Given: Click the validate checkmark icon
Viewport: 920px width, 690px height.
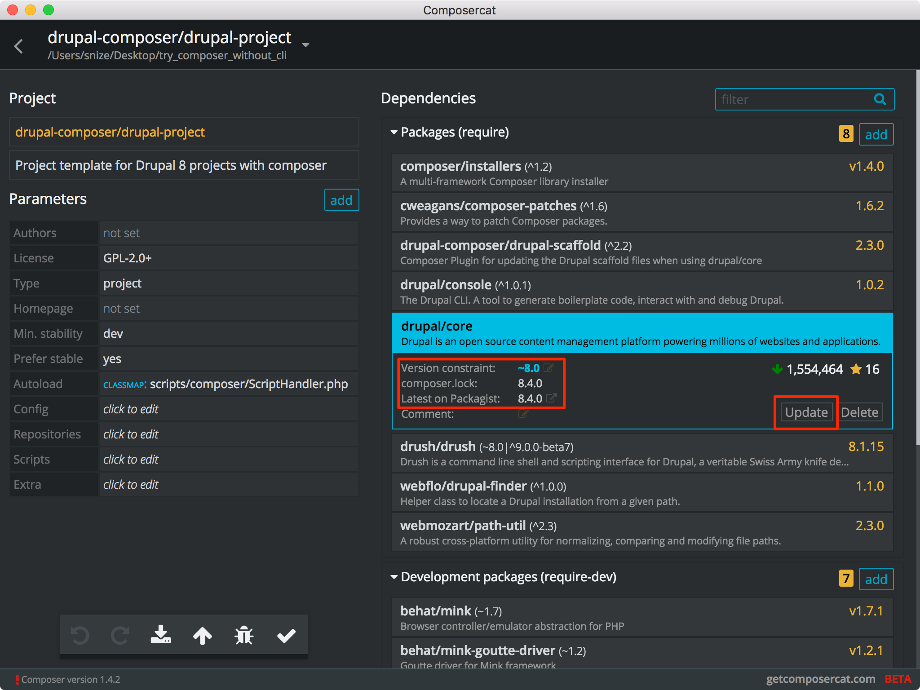Looking at the screenshot, I should pyautogui.click(x=286, y=635).
